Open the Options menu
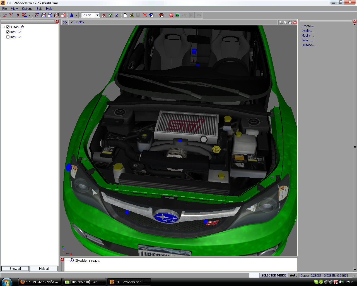The height and width of the screenshot is (286, 357). (27, 9)
